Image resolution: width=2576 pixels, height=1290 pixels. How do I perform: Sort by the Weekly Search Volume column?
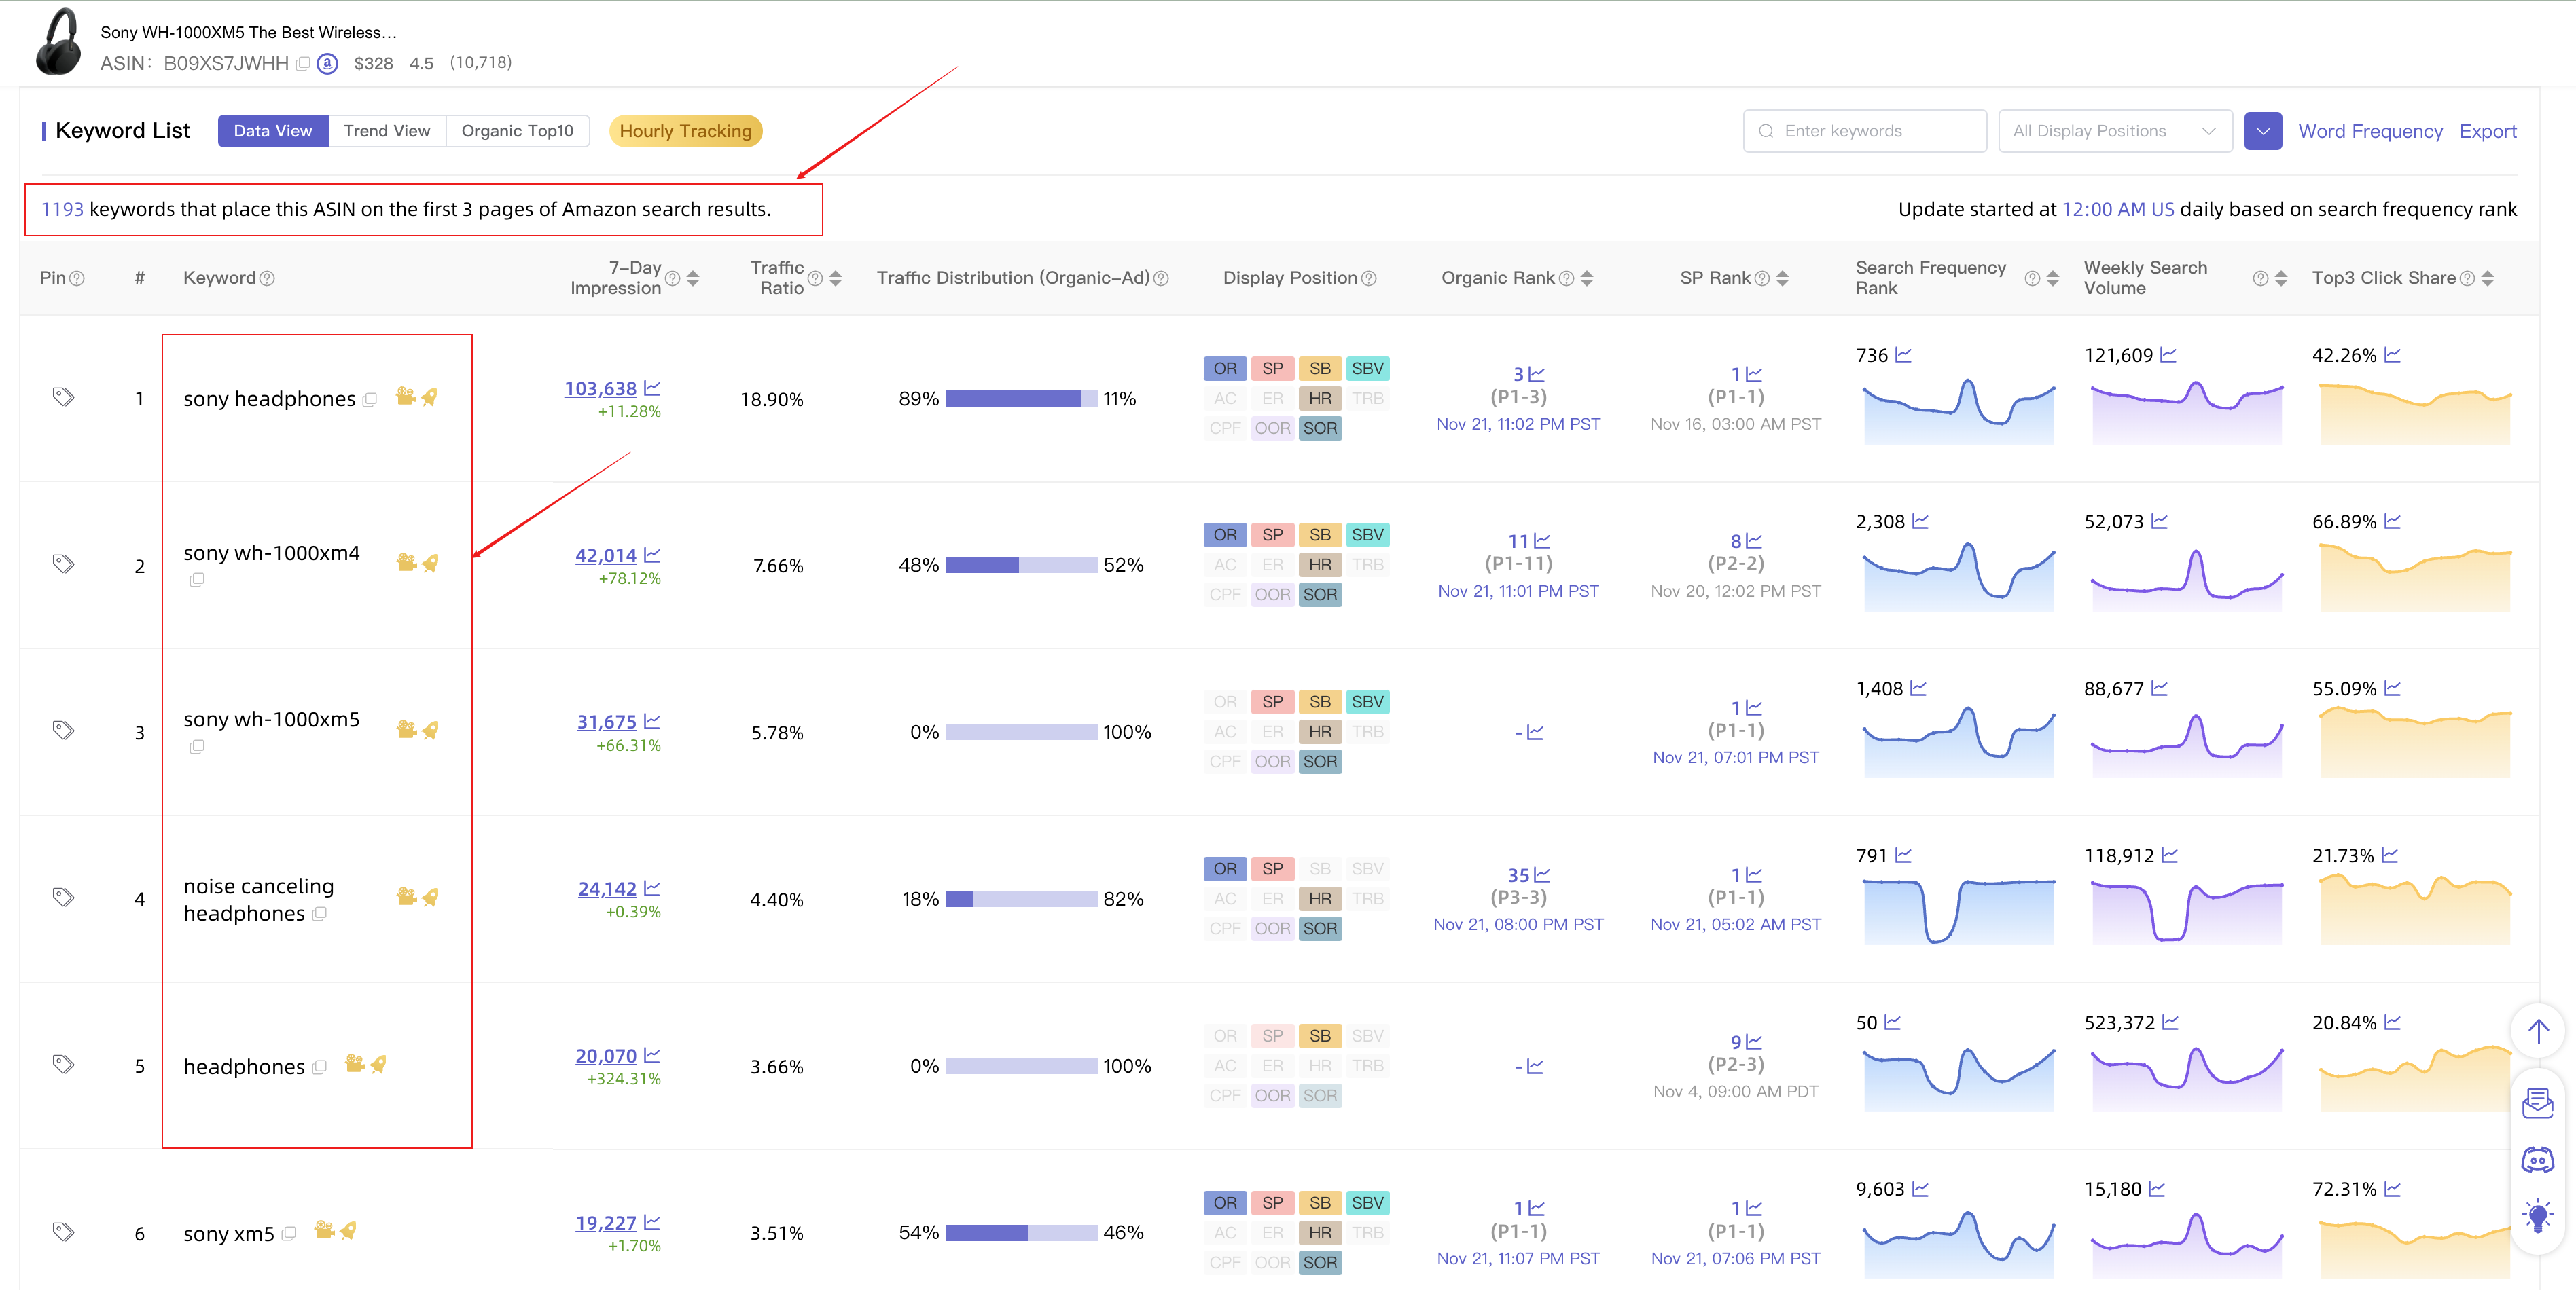[x=2281, y=279]
